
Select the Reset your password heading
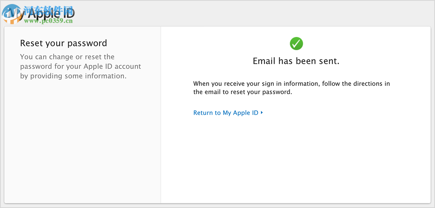[63, 43]
